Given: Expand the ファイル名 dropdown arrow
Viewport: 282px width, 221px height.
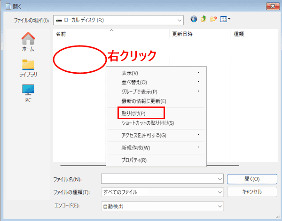Looking at the screenshot, I should (x=219, y=179).
